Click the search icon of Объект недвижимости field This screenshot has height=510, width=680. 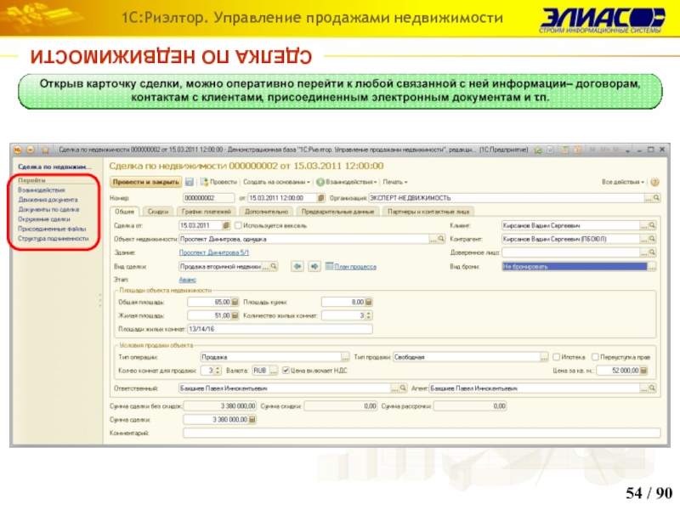[x=441, y=239]
